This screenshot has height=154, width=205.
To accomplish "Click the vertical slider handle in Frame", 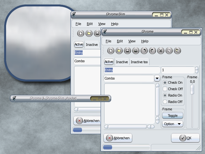I will pyautogui.click(x=192, y=90).
